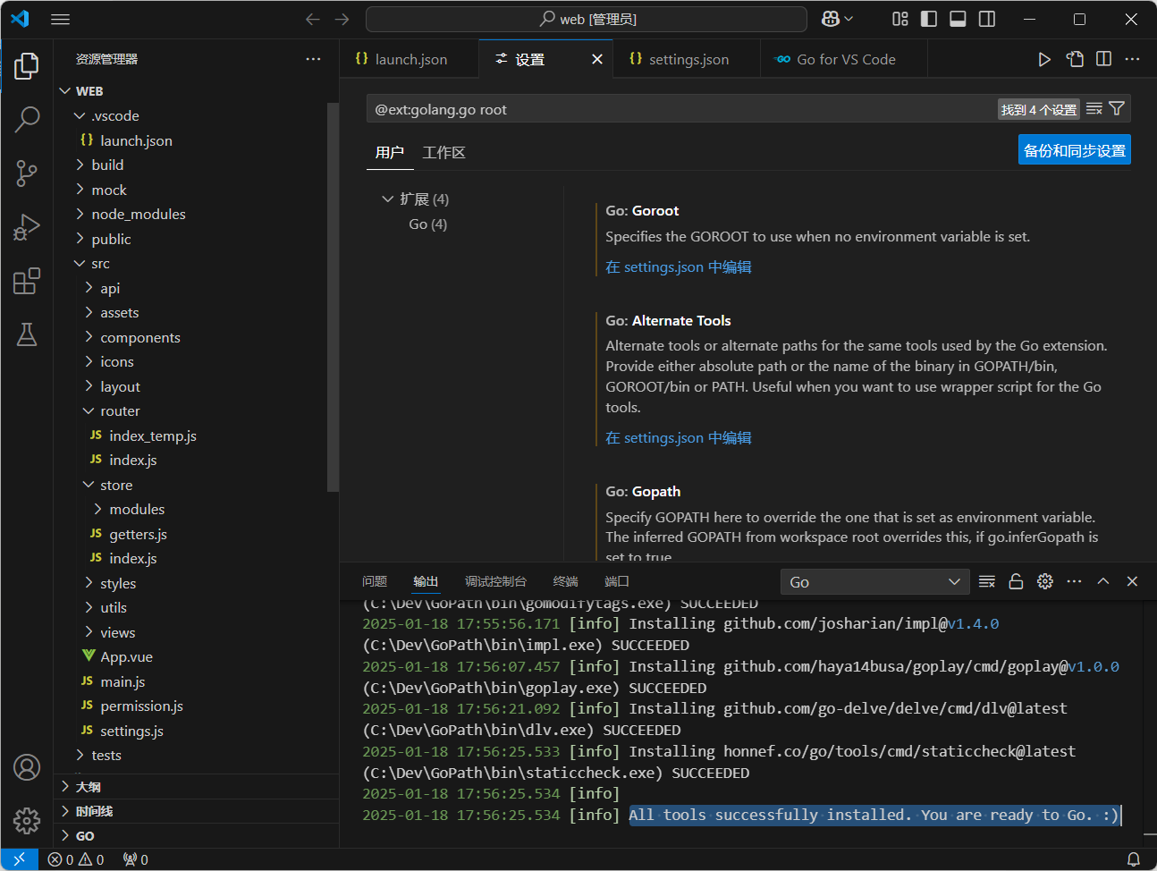Switch to the Go for VS Code tab
This screenshot has width=1157, height=871.
coord(844,59)
